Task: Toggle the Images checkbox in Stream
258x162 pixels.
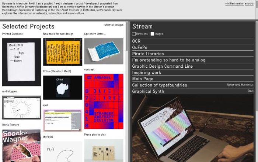Action: (152, 34)
